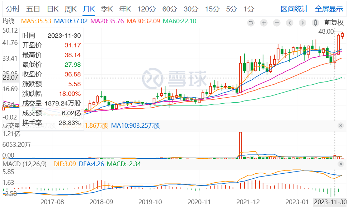Click the undo/reset chart icon

pyautogui.click(x=251, y=23)
